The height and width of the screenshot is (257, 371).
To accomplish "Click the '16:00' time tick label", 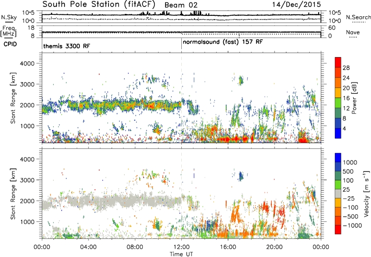I will 228,247.
